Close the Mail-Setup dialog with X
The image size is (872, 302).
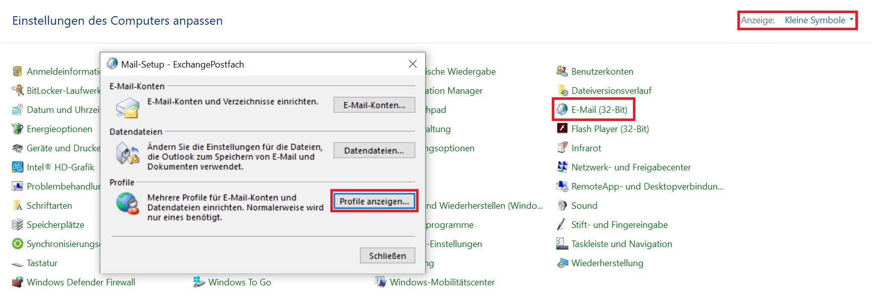pos(413,64)
